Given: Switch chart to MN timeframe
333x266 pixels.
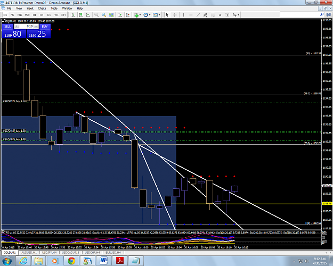Looking at the screenshot, I should [x=63, y=15].
